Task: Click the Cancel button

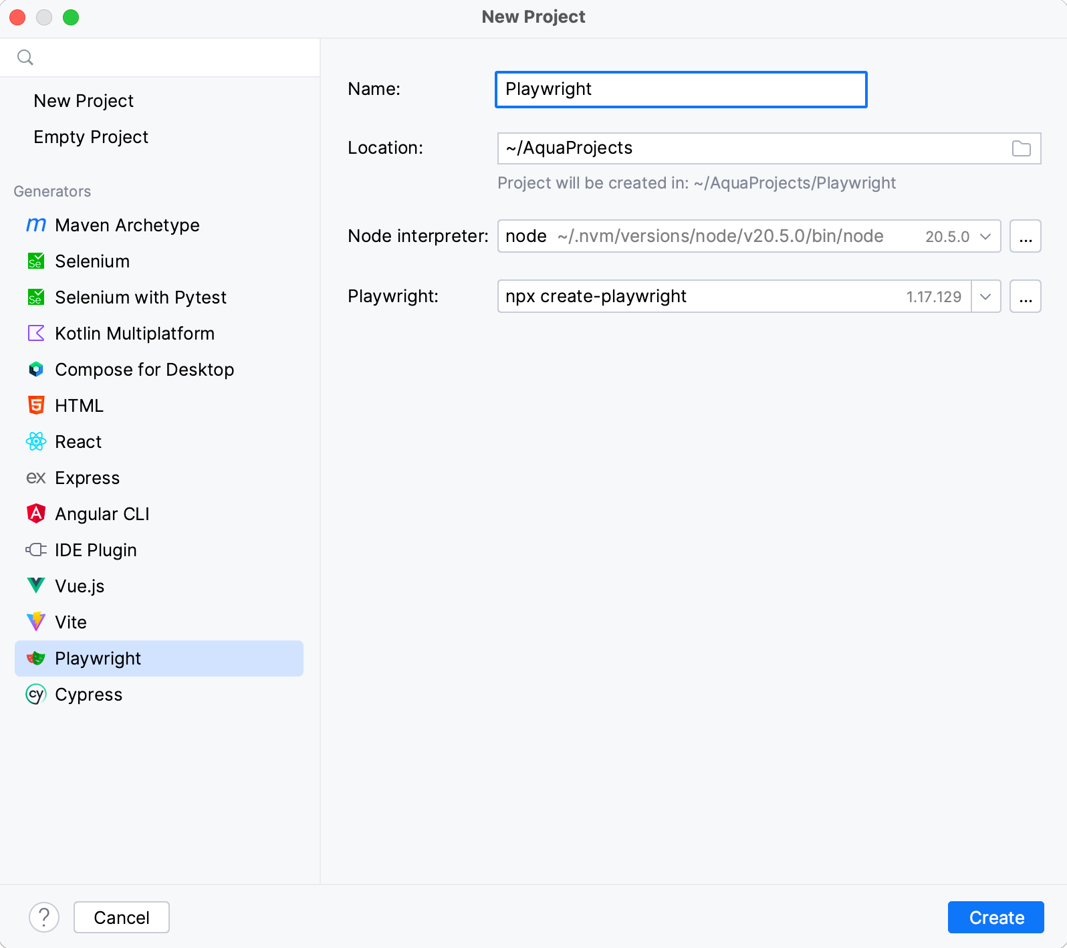Action: (122, 917)
